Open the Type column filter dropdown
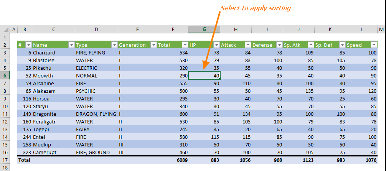386x171 pixels. (114, 45)
